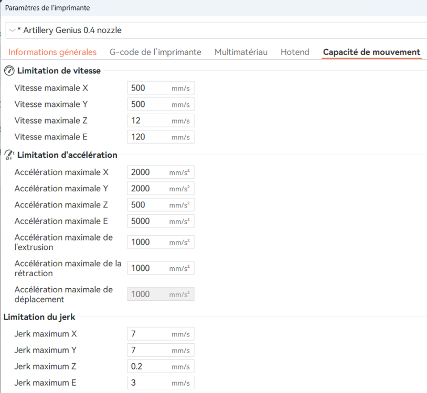This screenshot has height=393, width=427.
Task: Open the G-code de l'imprimante tab
Action: [x=155, y=52]
